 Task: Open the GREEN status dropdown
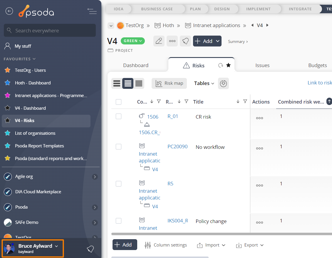133,41
